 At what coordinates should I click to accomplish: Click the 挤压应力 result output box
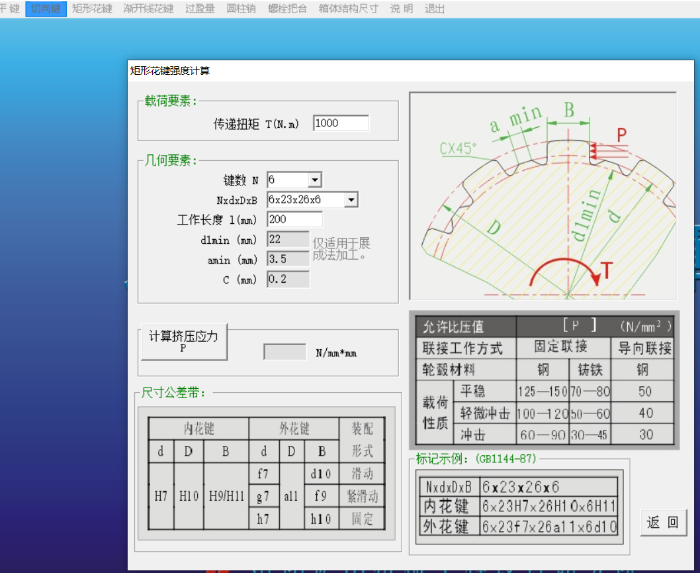[284, 352]
